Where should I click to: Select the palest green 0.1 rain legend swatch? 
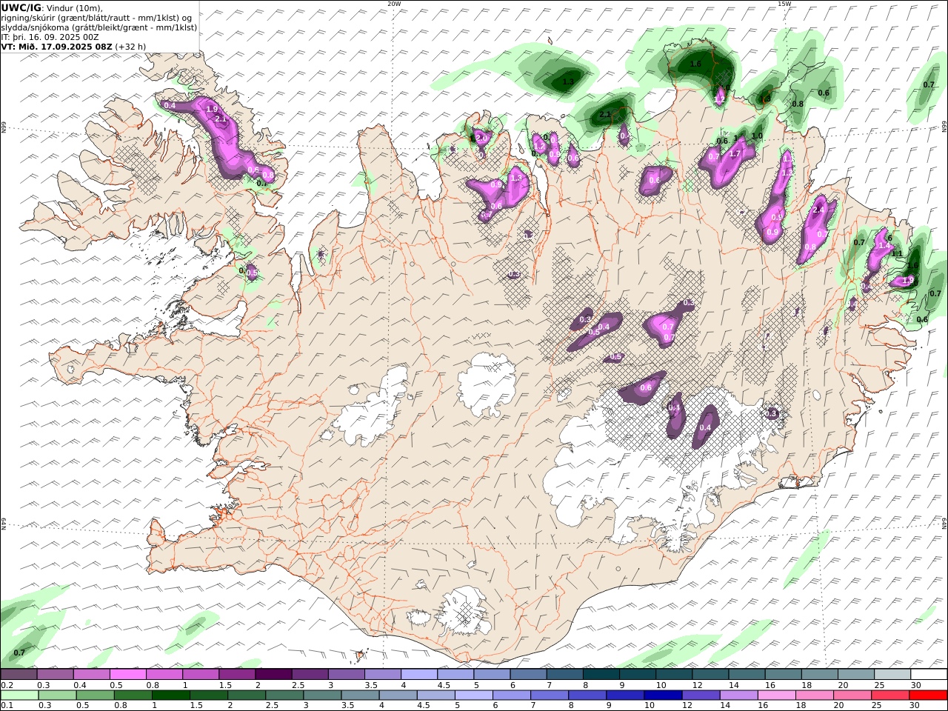19,695
